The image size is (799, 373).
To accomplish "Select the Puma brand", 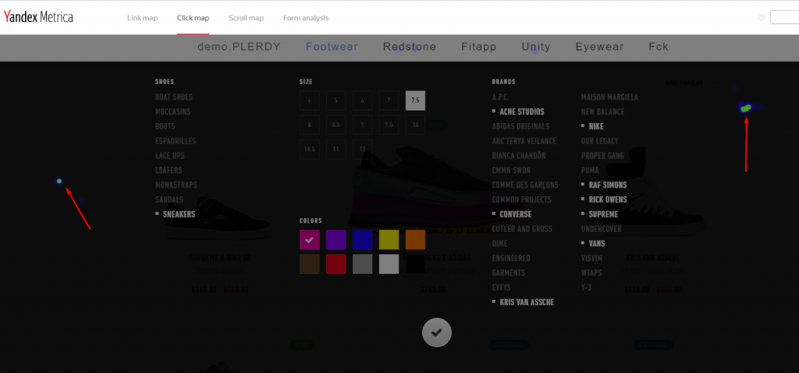I will (x=590, y=171).
